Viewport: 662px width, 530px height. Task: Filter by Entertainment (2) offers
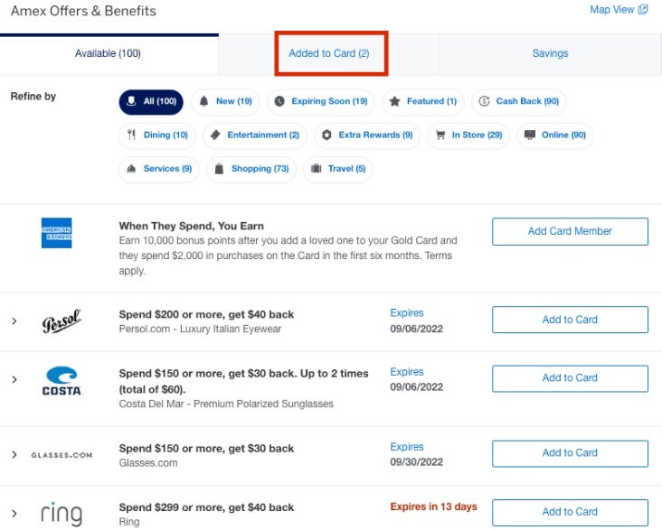(x=255, y=135)
